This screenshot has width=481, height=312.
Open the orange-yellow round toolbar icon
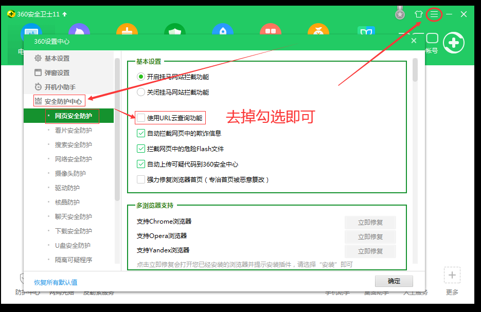click(x=318, y=28)
